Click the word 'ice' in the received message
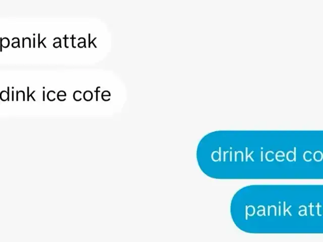 [x=54, y=94]
